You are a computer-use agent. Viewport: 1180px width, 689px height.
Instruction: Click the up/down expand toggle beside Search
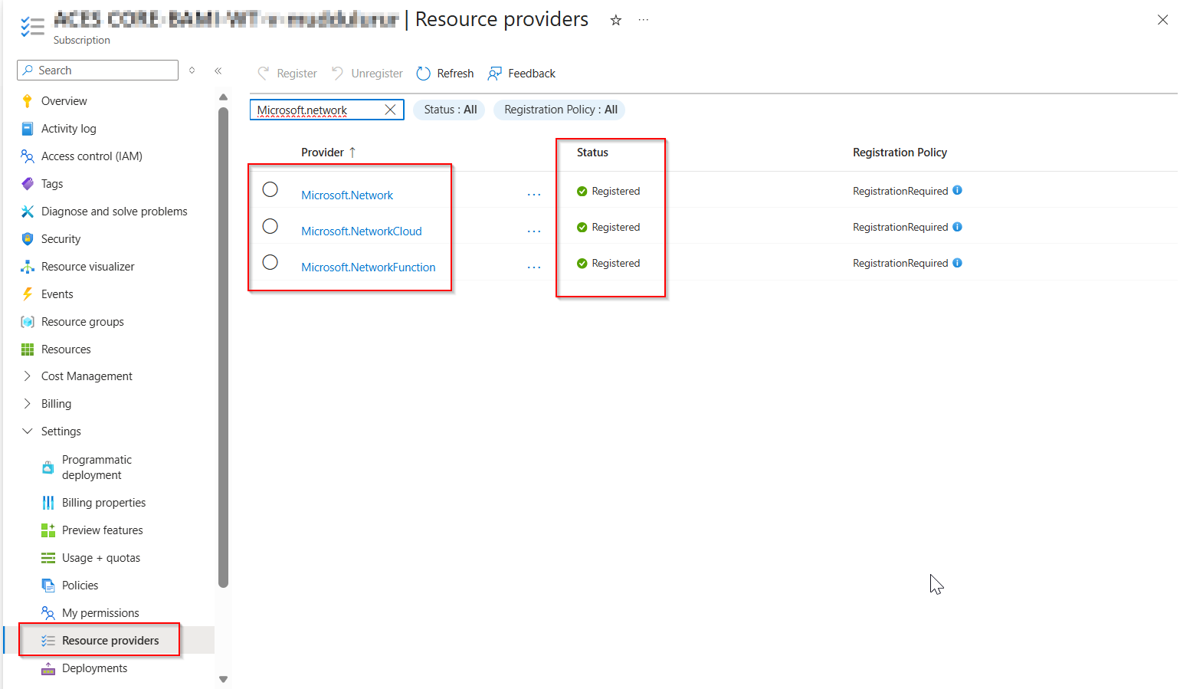click(x=192, y=71)
